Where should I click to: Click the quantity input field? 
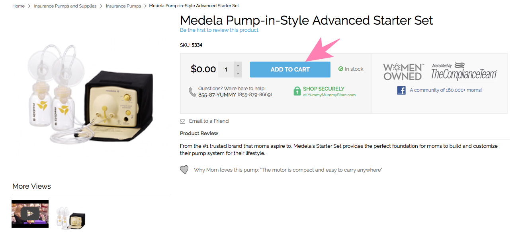click(x=226, y=70)
